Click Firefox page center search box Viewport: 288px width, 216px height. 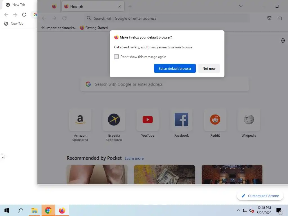pos(164,84)
